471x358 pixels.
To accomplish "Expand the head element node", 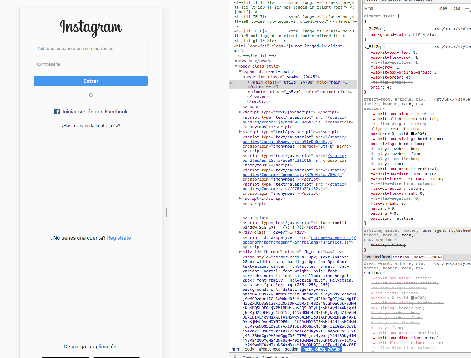I will point(236,61).
